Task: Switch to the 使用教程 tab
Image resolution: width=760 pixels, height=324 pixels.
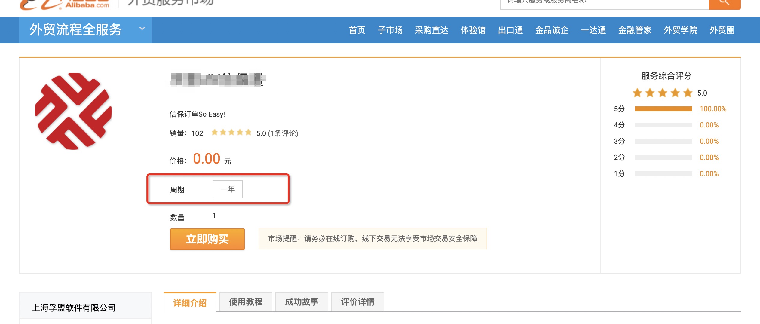Action: (x=246, y=302)
